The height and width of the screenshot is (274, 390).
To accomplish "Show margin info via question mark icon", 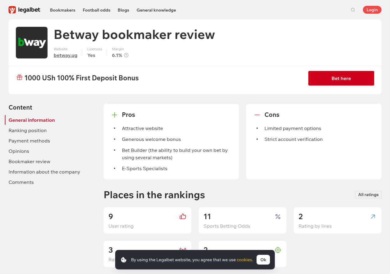I will (126, 55).
